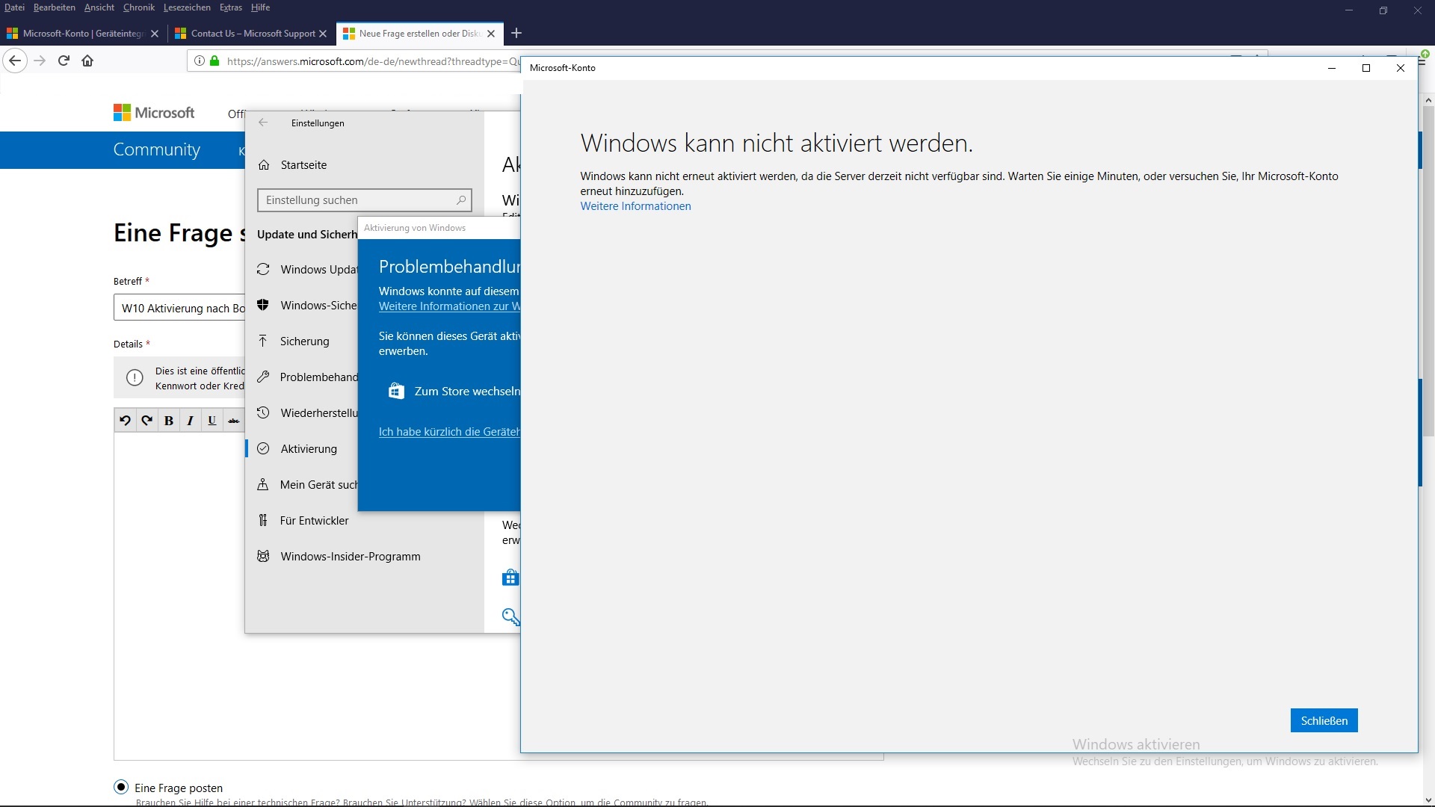Open the Bearbeiten menu
1435x807 pixels.
(54, 7)
